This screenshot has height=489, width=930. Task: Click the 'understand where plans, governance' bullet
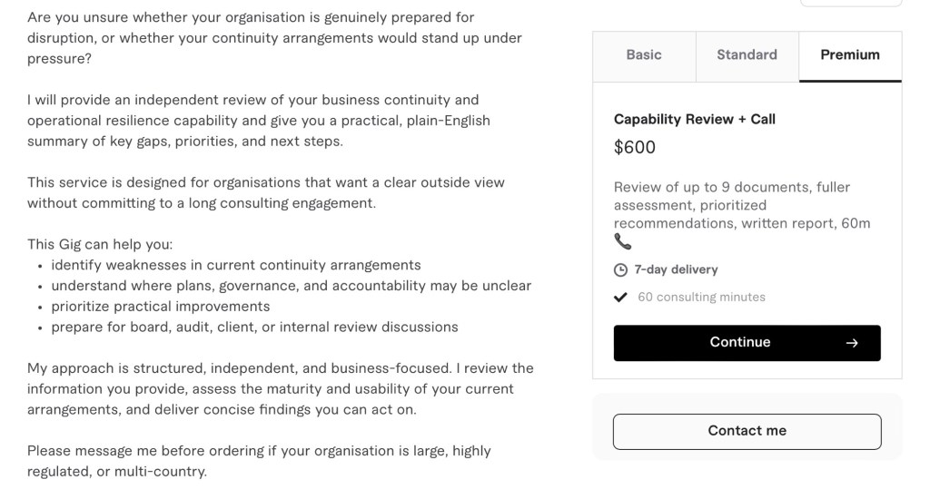click(x=291, y=286)
